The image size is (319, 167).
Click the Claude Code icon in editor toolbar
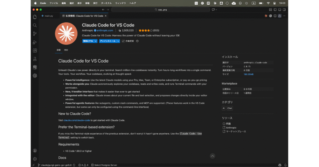266,16
